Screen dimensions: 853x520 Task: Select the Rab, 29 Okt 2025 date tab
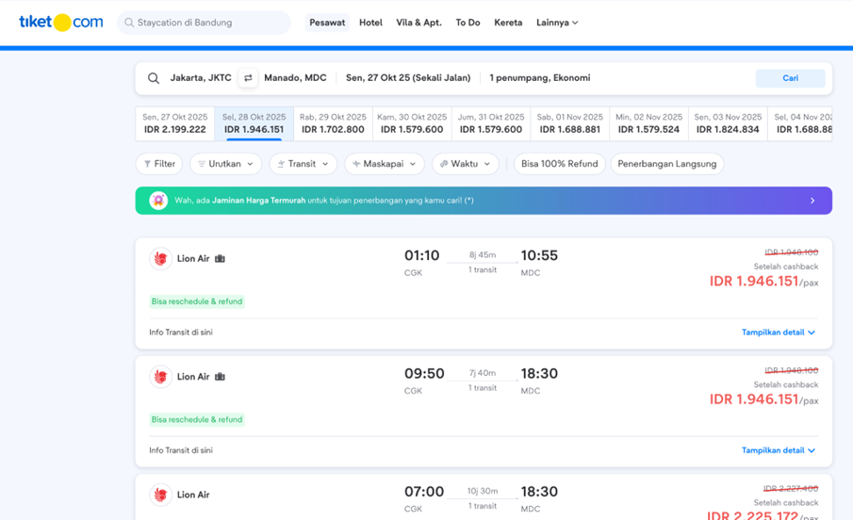pos(332,123)
